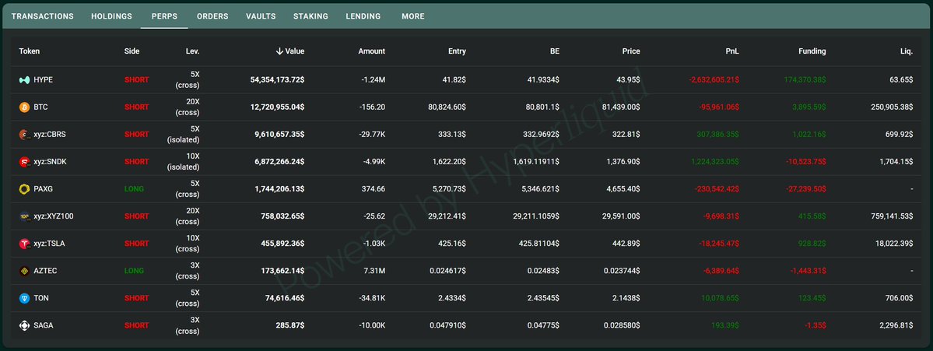
Task: Click the SAGA token icon
Action: 24,325
